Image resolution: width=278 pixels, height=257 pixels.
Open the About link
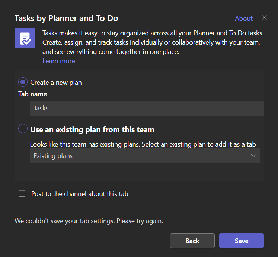pyautogui.click(x=244, y=19)
